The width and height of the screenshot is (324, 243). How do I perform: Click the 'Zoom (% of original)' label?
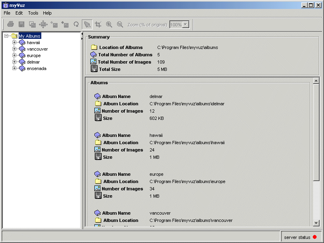(147, 25)
